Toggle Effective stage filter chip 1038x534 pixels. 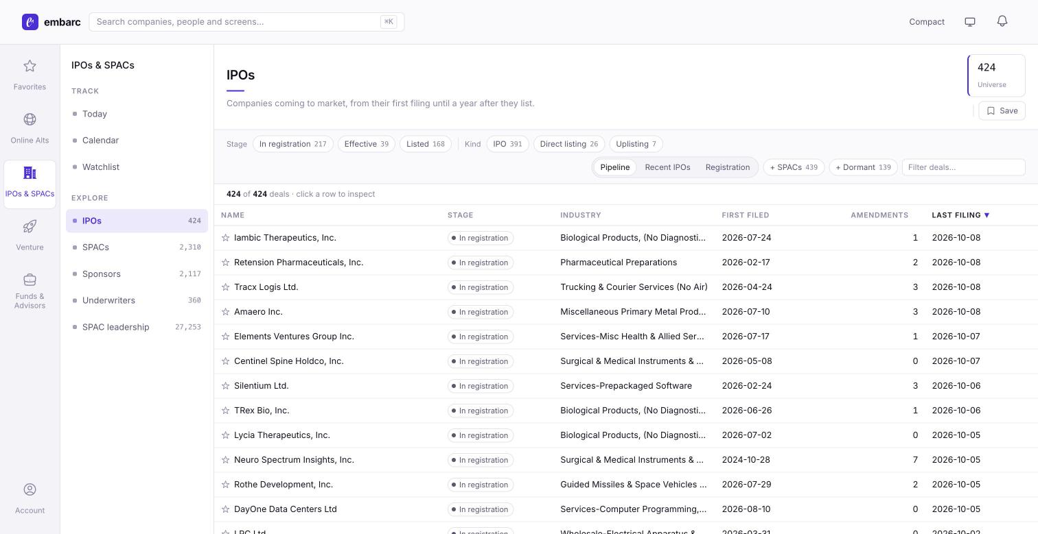(367, 144)
